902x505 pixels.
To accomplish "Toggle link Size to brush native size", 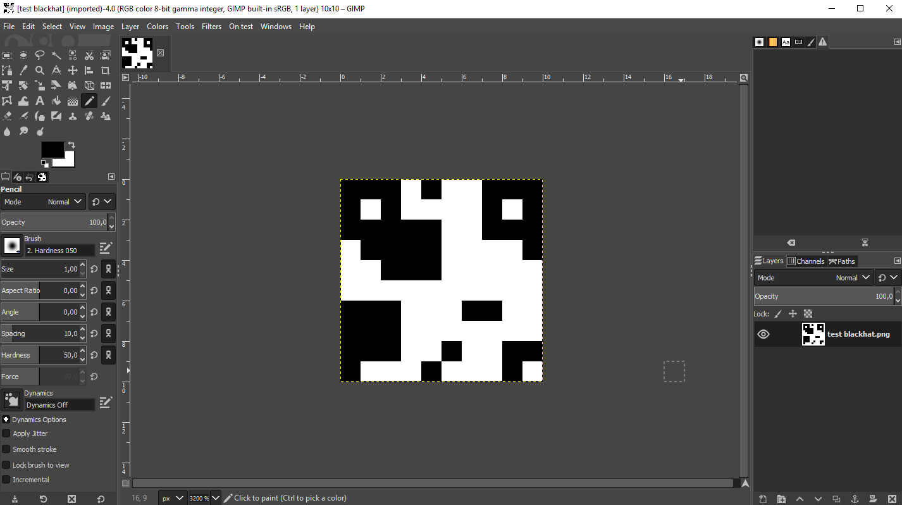I will (109, 269).
